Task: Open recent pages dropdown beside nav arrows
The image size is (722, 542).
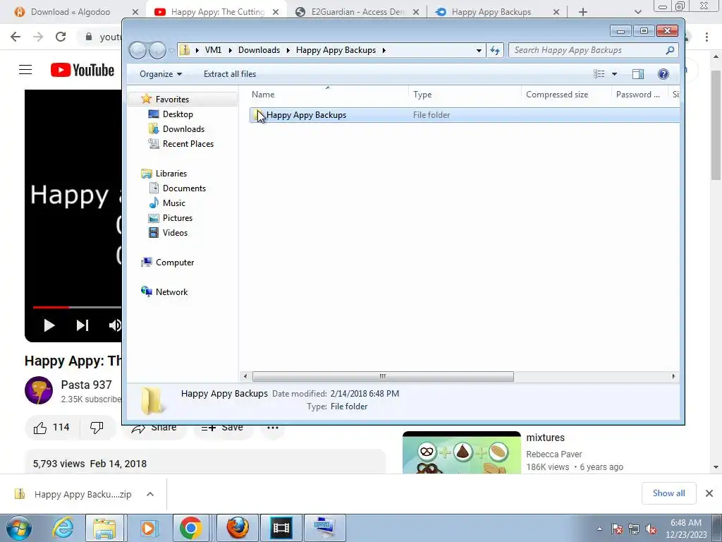Action: point(171,50)
